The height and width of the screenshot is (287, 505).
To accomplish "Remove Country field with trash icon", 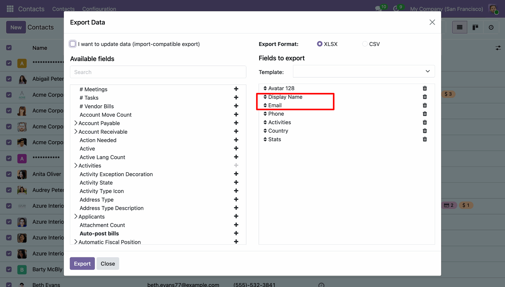I will click(425, 131).
